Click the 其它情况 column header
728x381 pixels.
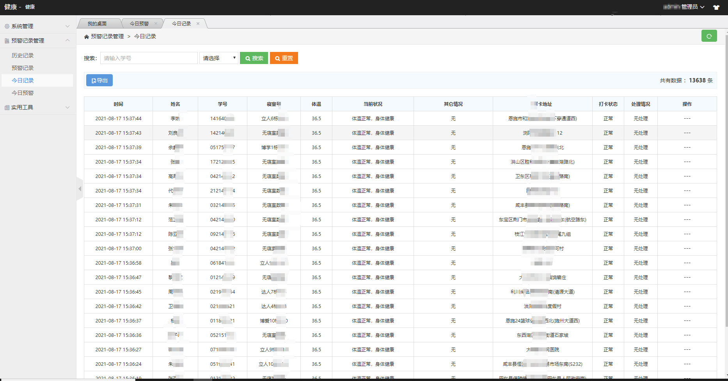pos(453,104)
